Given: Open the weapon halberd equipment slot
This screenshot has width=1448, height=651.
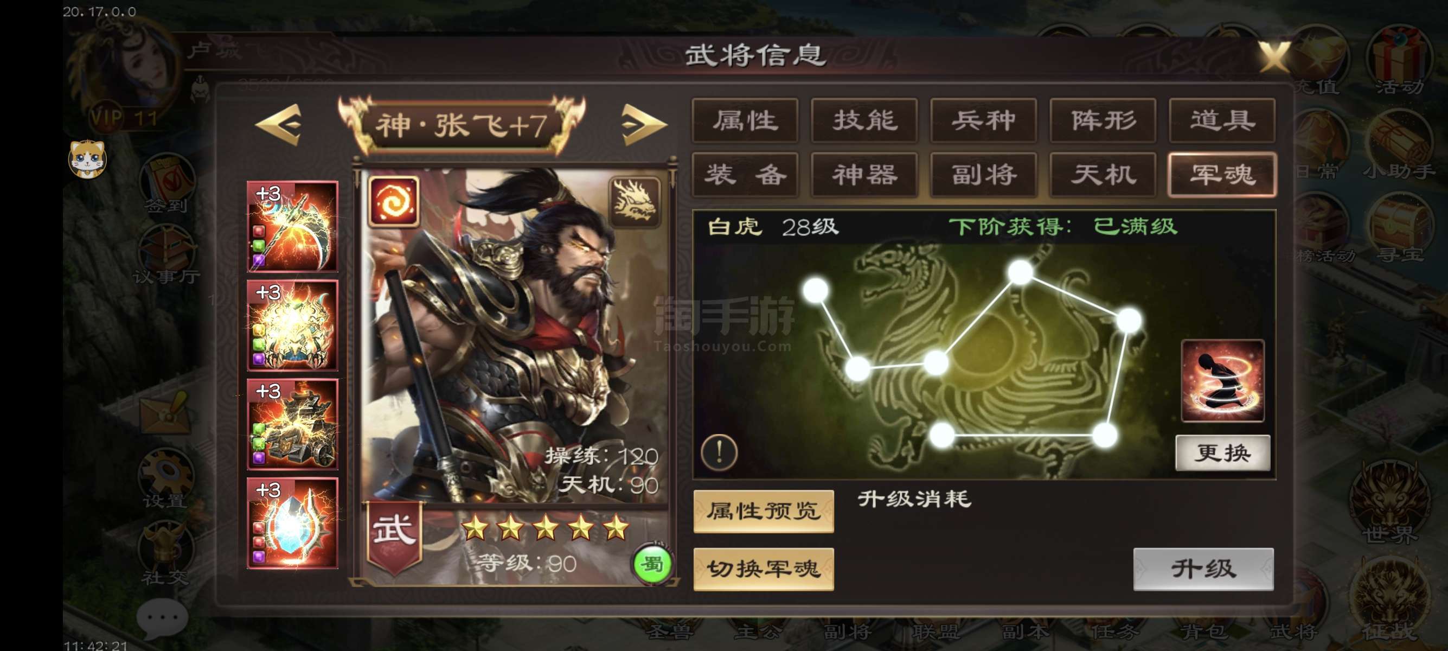Looking at the screenshot, I should tap(292, 226).
